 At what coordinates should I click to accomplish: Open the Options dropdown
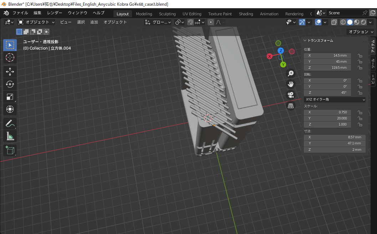[x=361, y=31]
